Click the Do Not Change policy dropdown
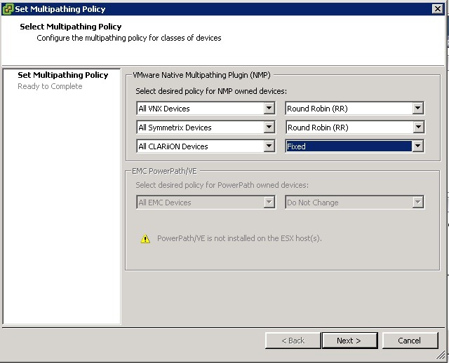This screenshot has width=449, height=363. click(x=354, y=203)
